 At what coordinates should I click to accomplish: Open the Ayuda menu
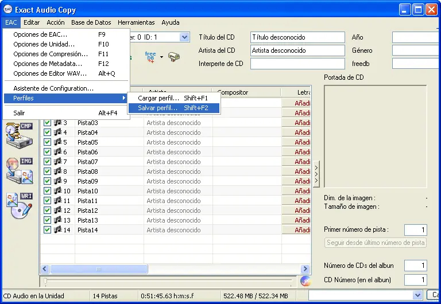tap(171, 22)
